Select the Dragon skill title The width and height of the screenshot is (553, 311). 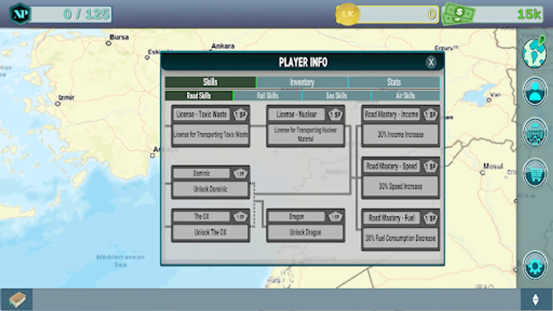pyautogui.click(x=297, y=217)
